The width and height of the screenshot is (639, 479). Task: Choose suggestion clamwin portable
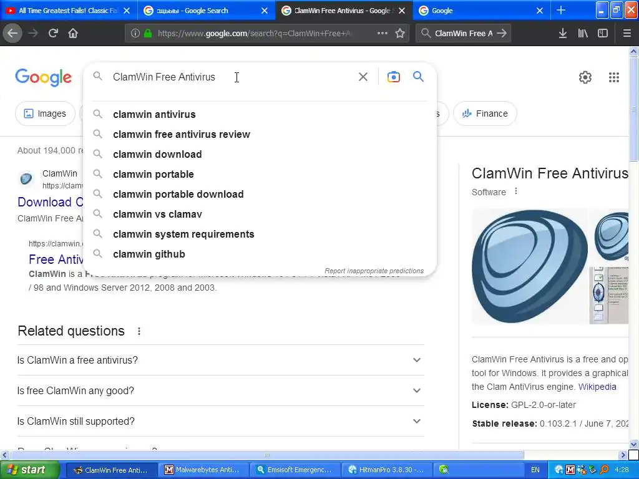pyautogui.click(x=260, y=175)
